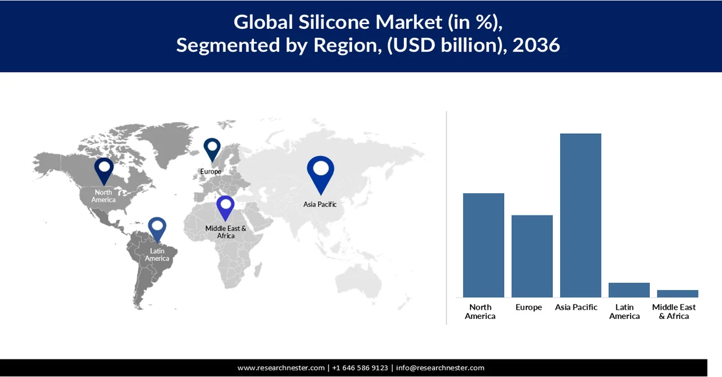Viewport: 722px width, 377px height.
Task: Select the Europe bar in chart
Action: coord(532,256)
